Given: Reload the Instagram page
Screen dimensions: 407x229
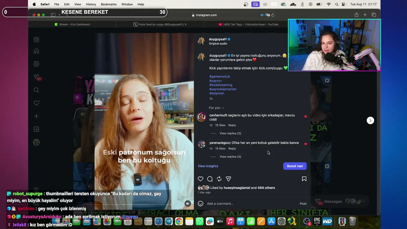Looking at the screenshot, I should (x=272, y=15).
